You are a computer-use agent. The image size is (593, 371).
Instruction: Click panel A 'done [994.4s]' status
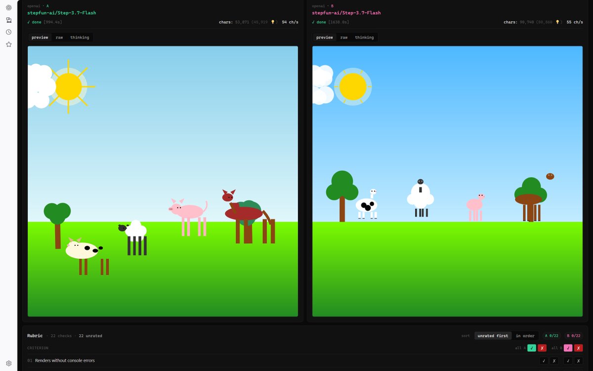pos(44,22)
